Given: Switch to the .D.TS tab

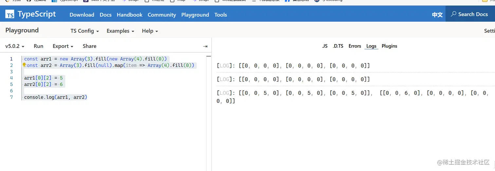Looking at the screenshot, I should click(338, 46).
